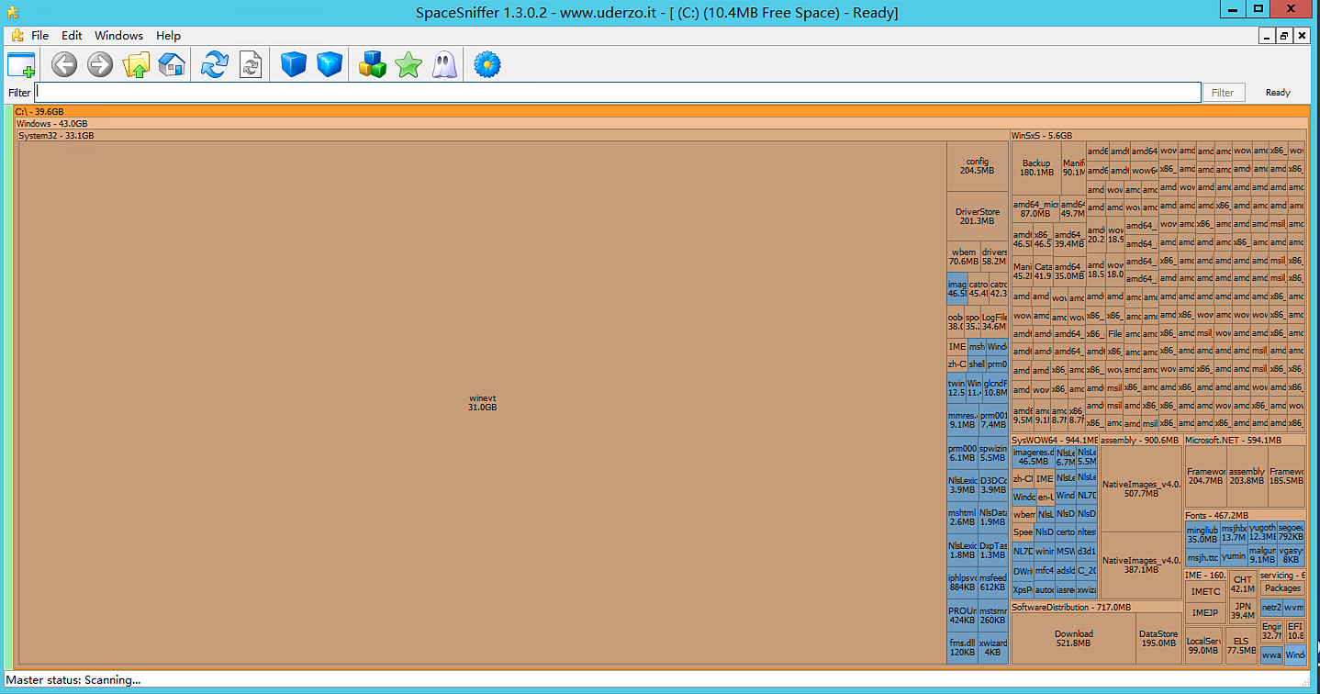The image size is (1320, 694).
Task: Click the blue flower icon in toolbar
Action: (487, 65)
